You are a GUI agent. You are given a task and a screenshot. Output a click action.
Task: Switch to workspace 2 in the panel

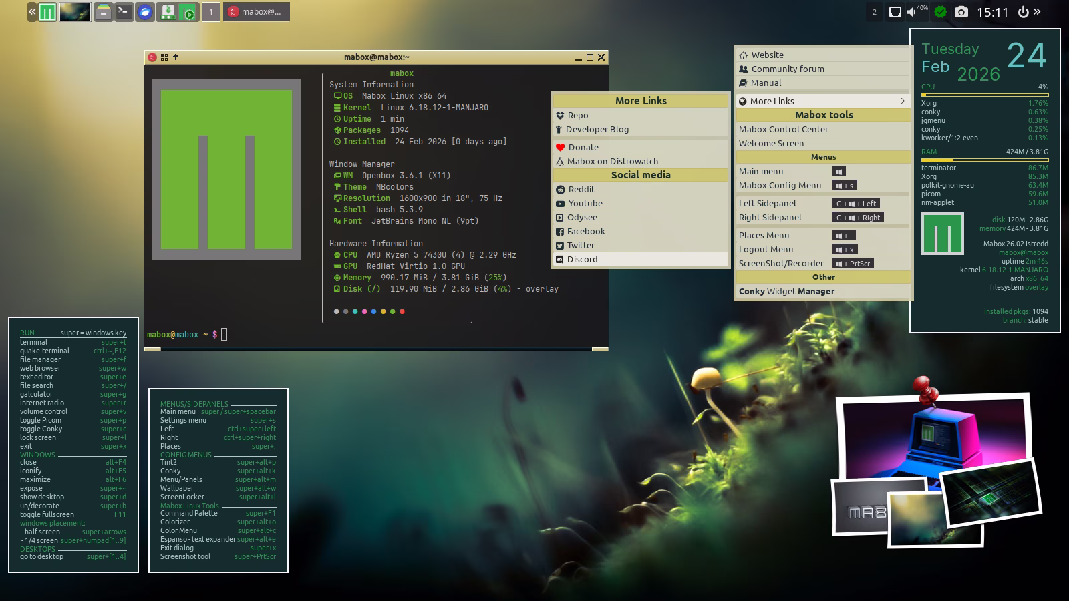click(x=874, y=12)
